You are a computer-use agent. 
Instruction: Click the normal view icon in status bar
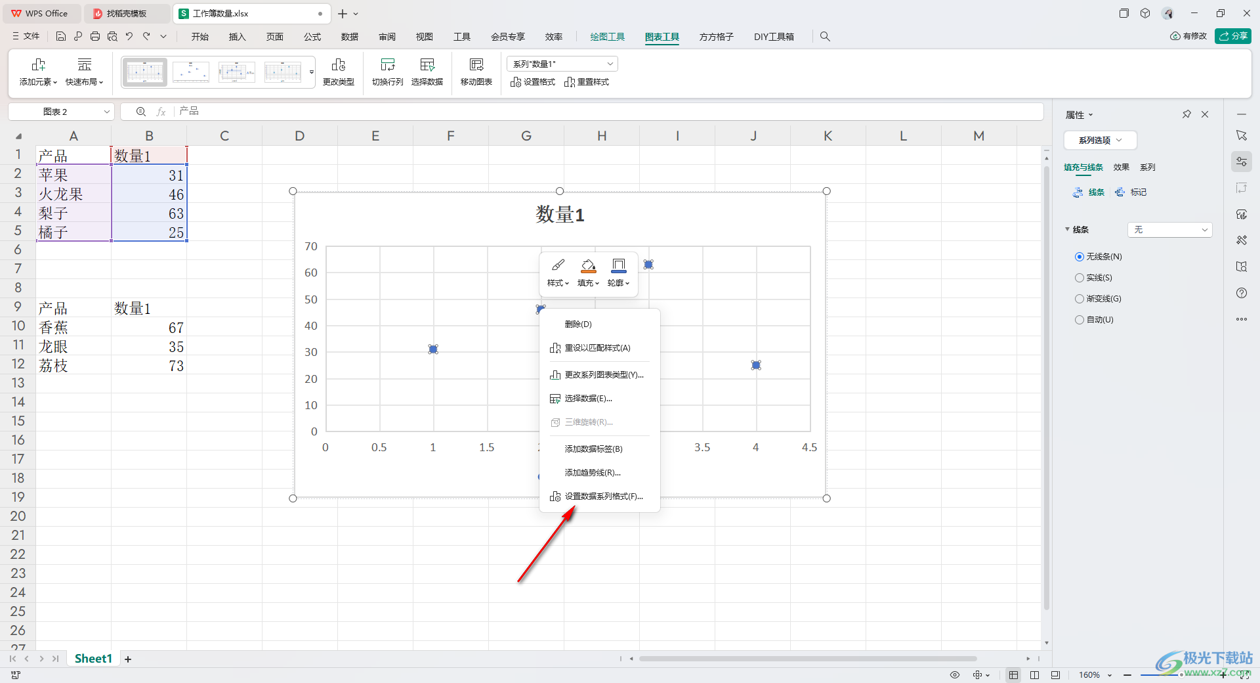(1014, 675)
